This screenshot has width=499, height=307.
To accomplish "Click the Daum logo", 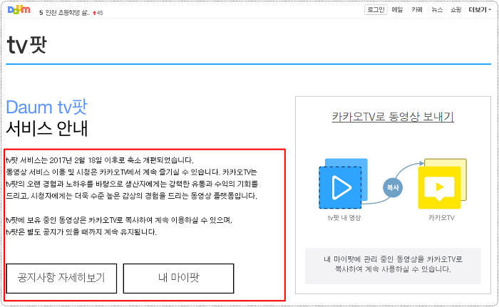I will tap(19, 9).
